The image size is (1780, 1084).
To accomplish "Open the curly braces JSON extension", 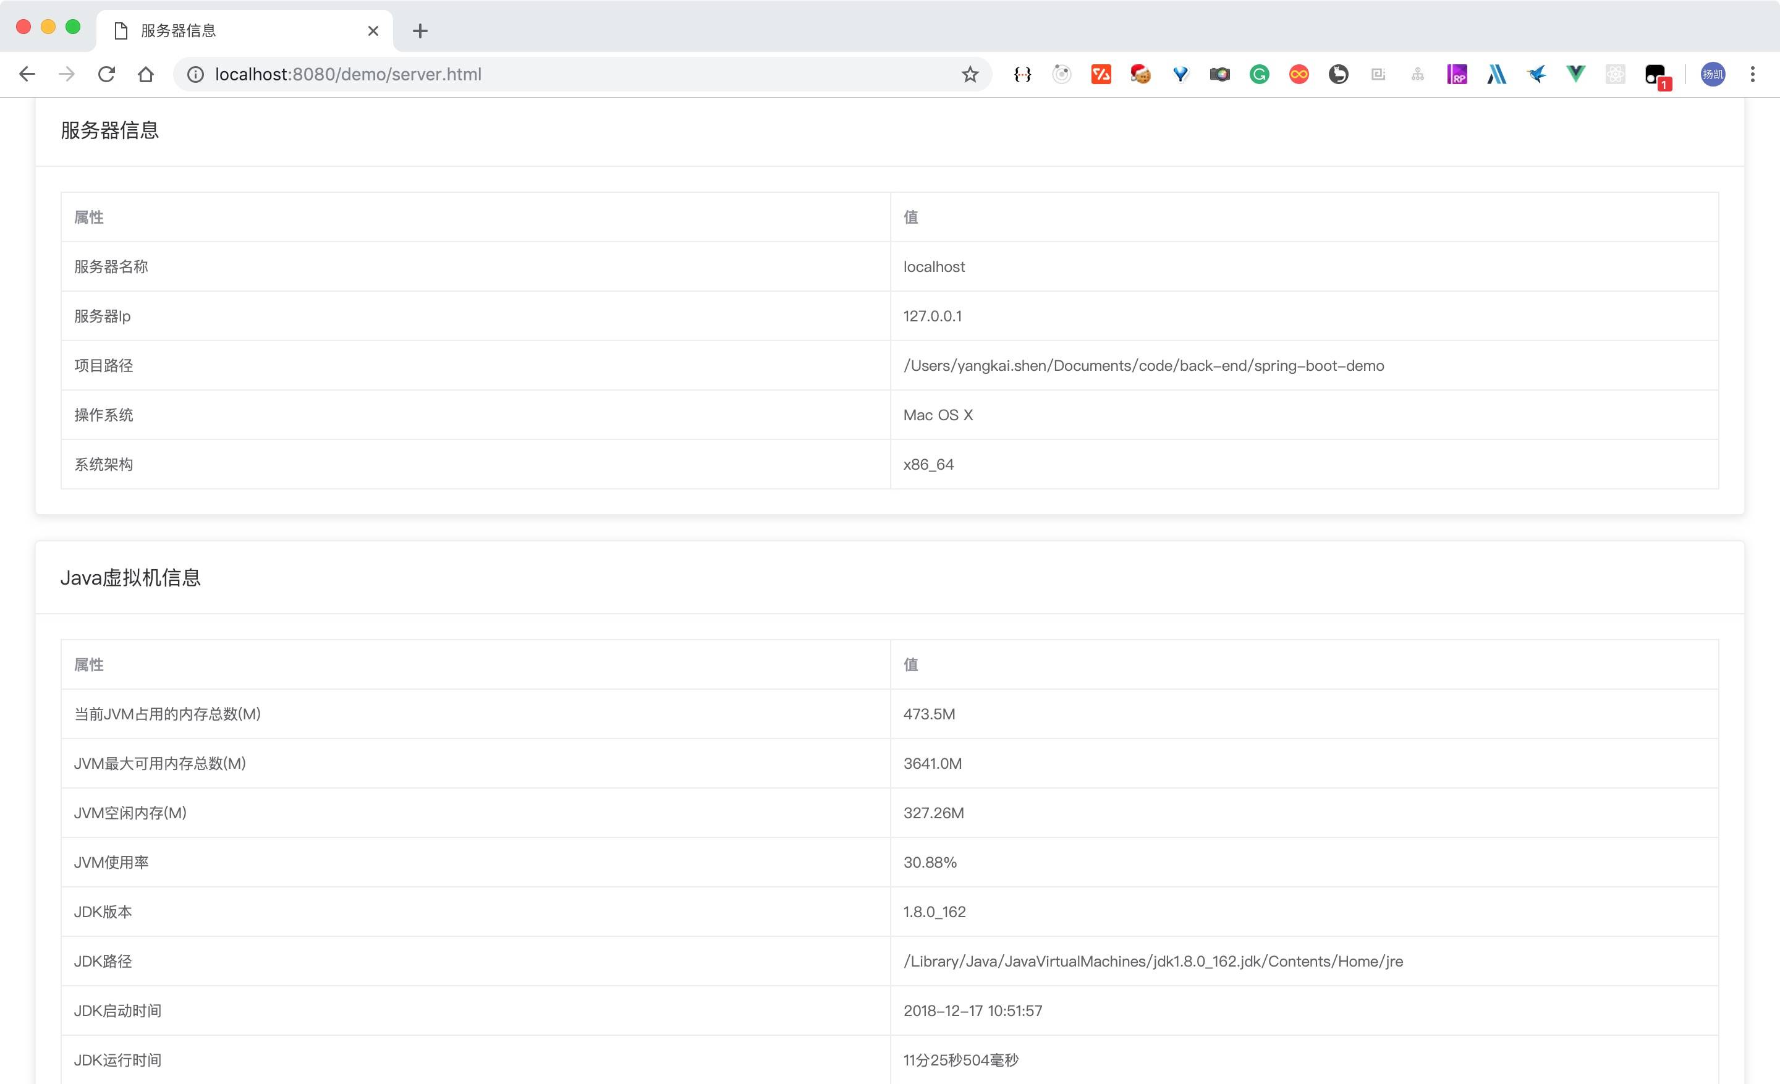I will (1022, 74).
